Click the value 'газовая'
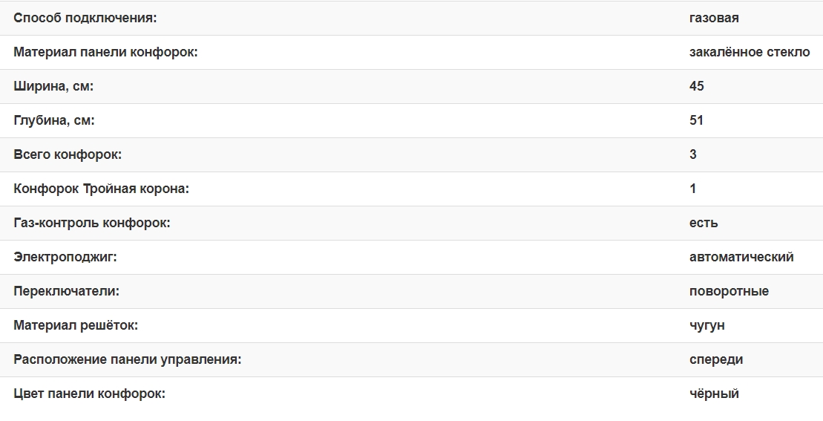 pyautogui.click(x=714, y=18)
